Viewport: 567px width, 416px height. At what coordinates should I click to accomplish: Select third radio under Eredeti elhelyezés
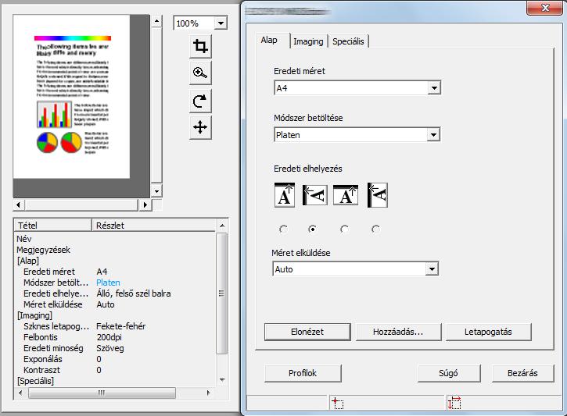tap(344, 229)
